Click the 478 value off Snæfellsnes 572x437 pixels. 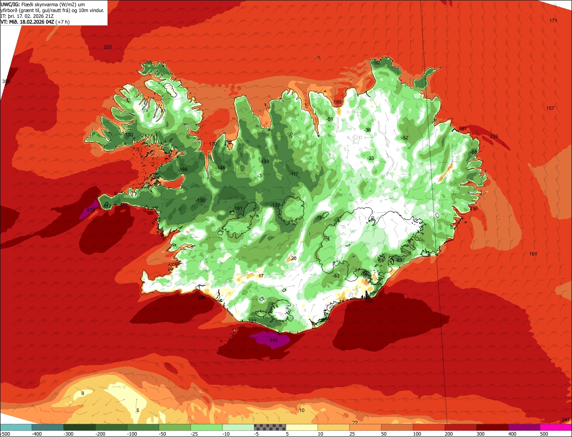pyautogui.click(x=91, y=210)
